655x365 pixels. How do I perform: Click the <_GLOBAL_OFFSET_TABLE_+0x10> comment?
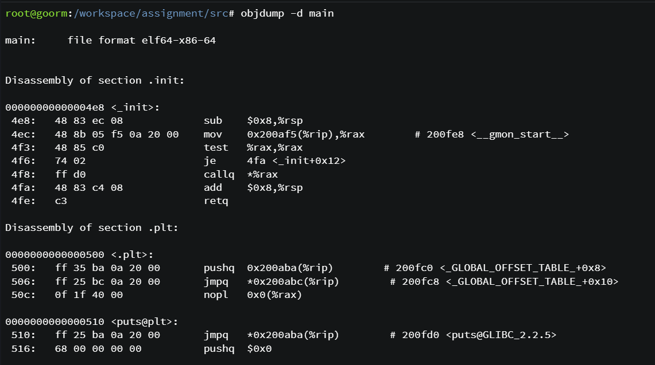click(x=532, y=281)
